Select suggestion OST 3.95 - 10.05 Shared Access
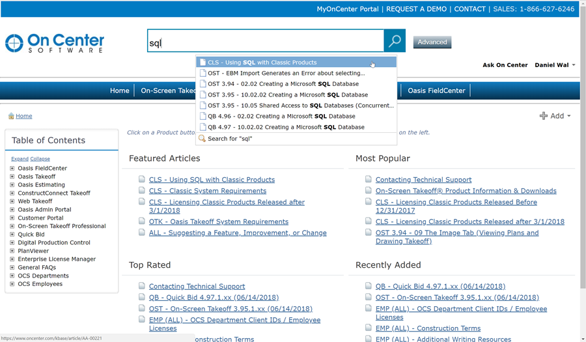 (296, 106)
